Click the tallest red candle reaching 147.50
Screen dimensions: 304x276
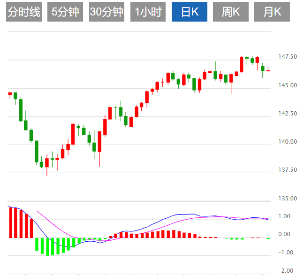coord(242,65)
